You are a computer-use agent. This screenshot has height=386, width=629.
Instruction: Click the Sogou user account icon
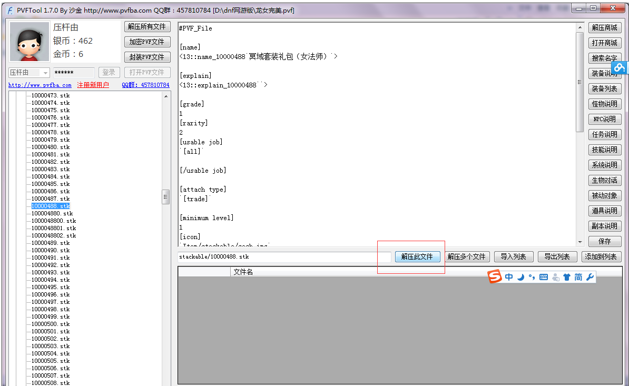pos(555,277)
